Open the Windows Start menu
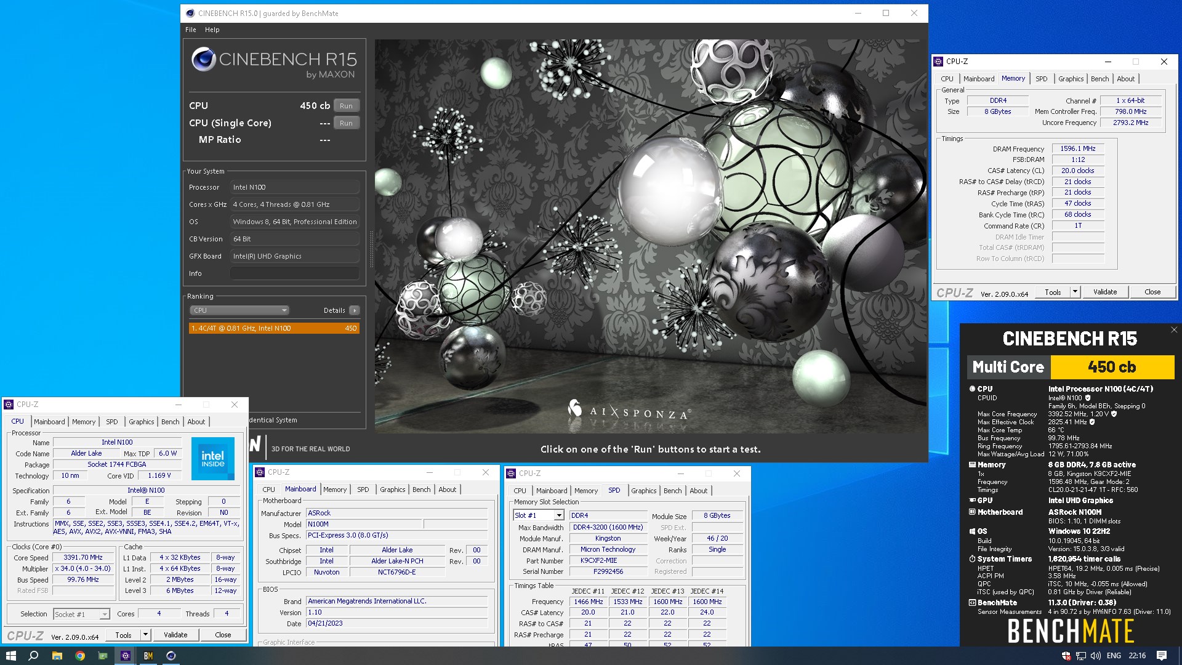 pyautogui.click(x=10, y=656)
